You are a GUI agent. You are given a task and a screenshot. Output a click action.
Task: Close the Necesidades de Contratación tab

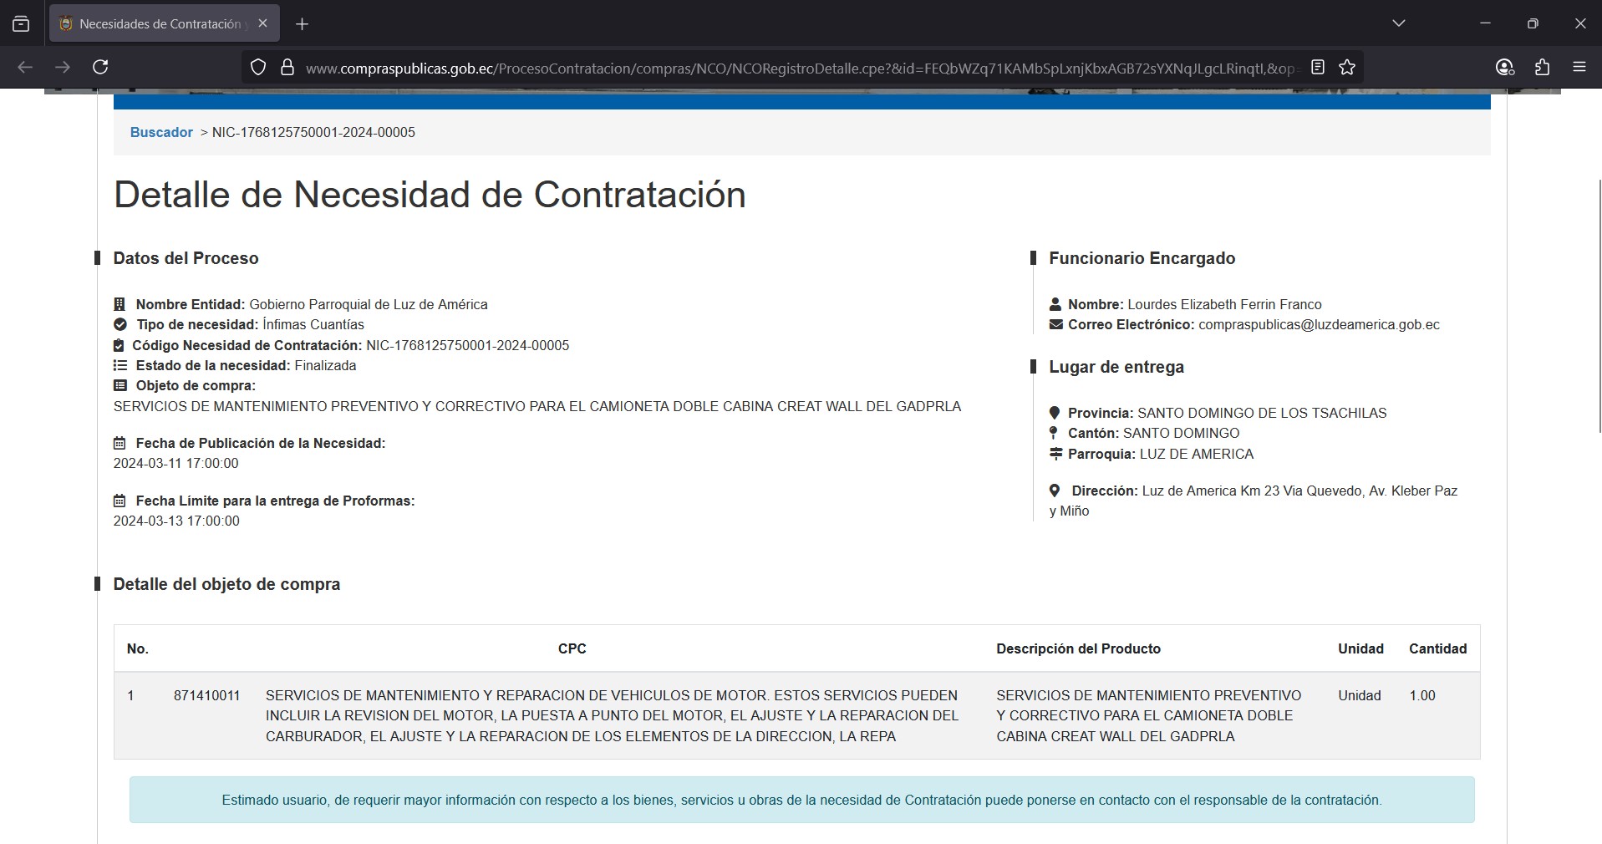point(262,23)
